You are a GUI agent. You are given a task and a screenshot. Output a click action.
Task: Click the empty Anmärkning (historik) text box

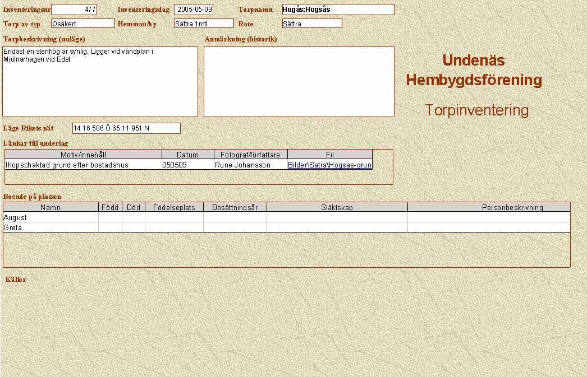click(299, 81)
